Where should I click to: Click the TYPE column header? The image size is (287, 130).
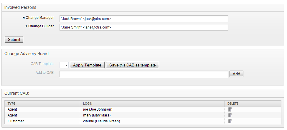[12, 104]
